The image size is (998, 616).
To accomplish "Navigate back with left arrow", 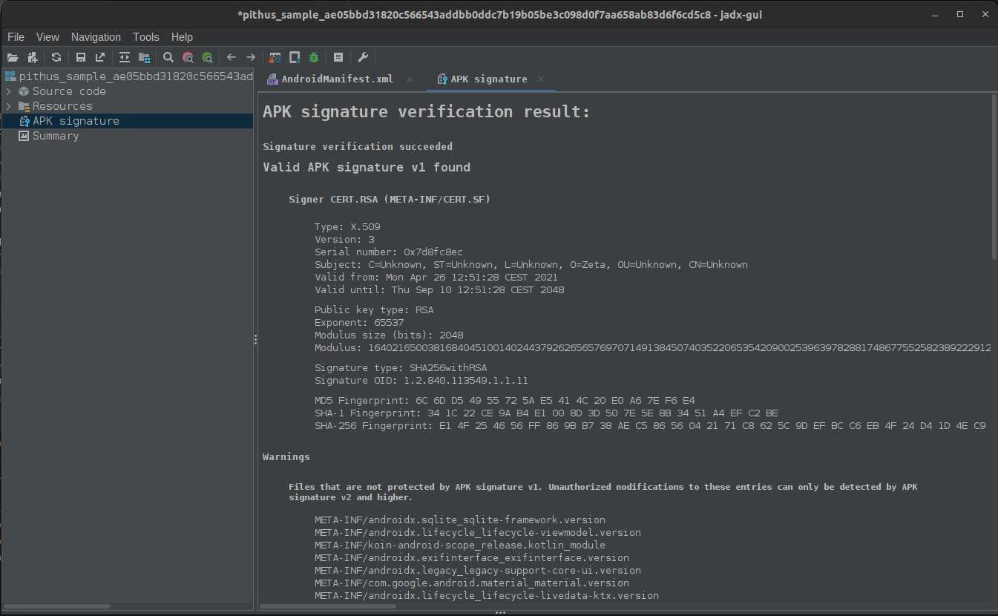I will (232, 57).
